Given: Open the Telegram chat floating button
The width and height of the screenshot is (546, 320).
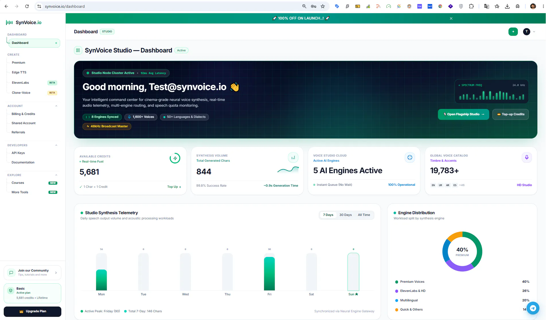Looking at the screenshot, I should coord(533,308).
